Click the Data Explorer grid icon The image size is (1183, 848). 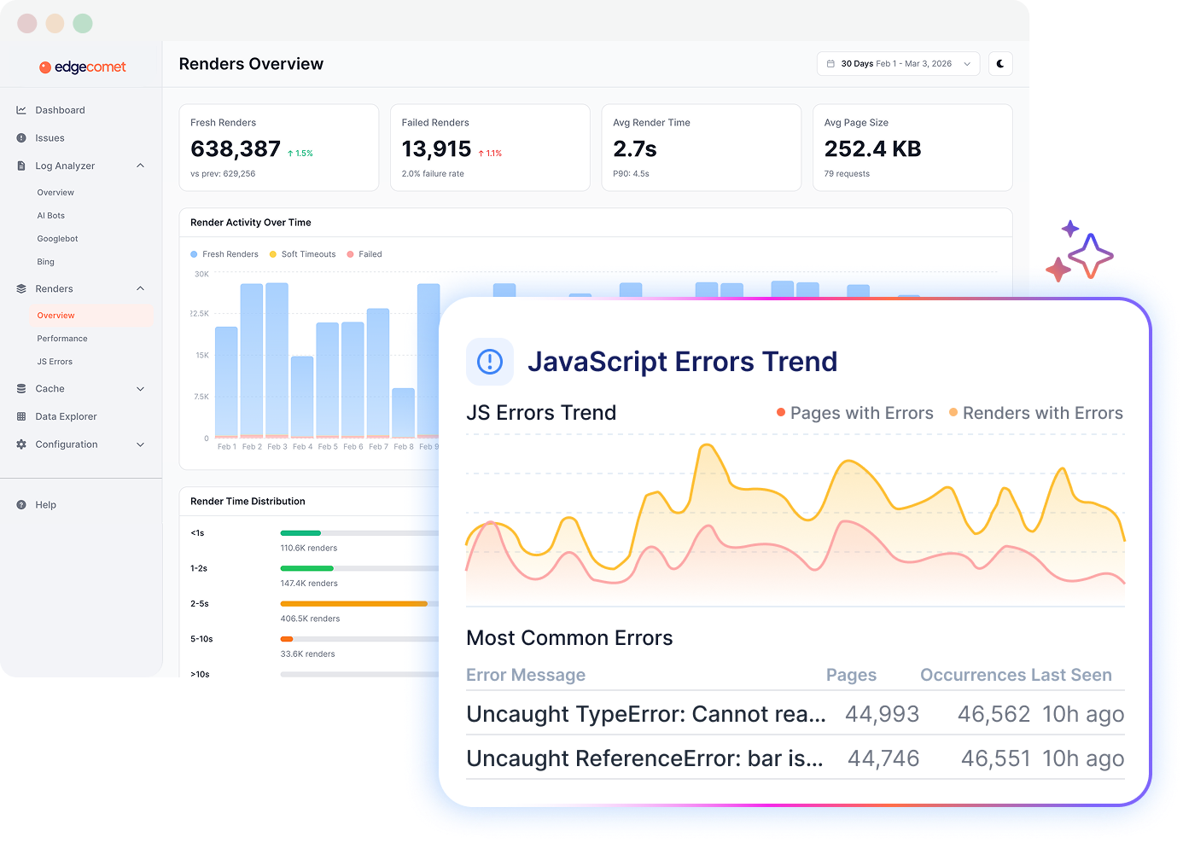pyautogui.click(x=21, y=417)
